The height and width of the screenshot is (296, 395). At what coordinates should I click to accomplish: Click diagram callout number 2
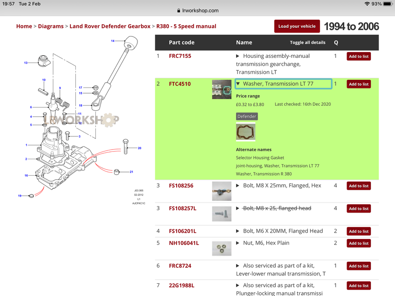[x=26, y=159]
